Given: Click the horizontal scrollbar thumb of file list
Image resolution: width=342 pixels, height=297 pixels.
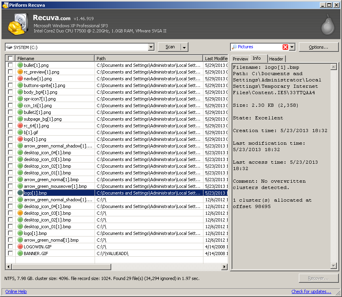Looking at the screenshot, I should coord(61,267).
